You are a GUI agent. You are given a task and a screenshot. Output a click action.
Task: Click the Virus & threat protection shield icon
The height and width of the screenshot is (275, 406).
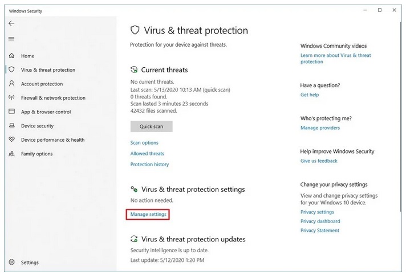(11, 70)
